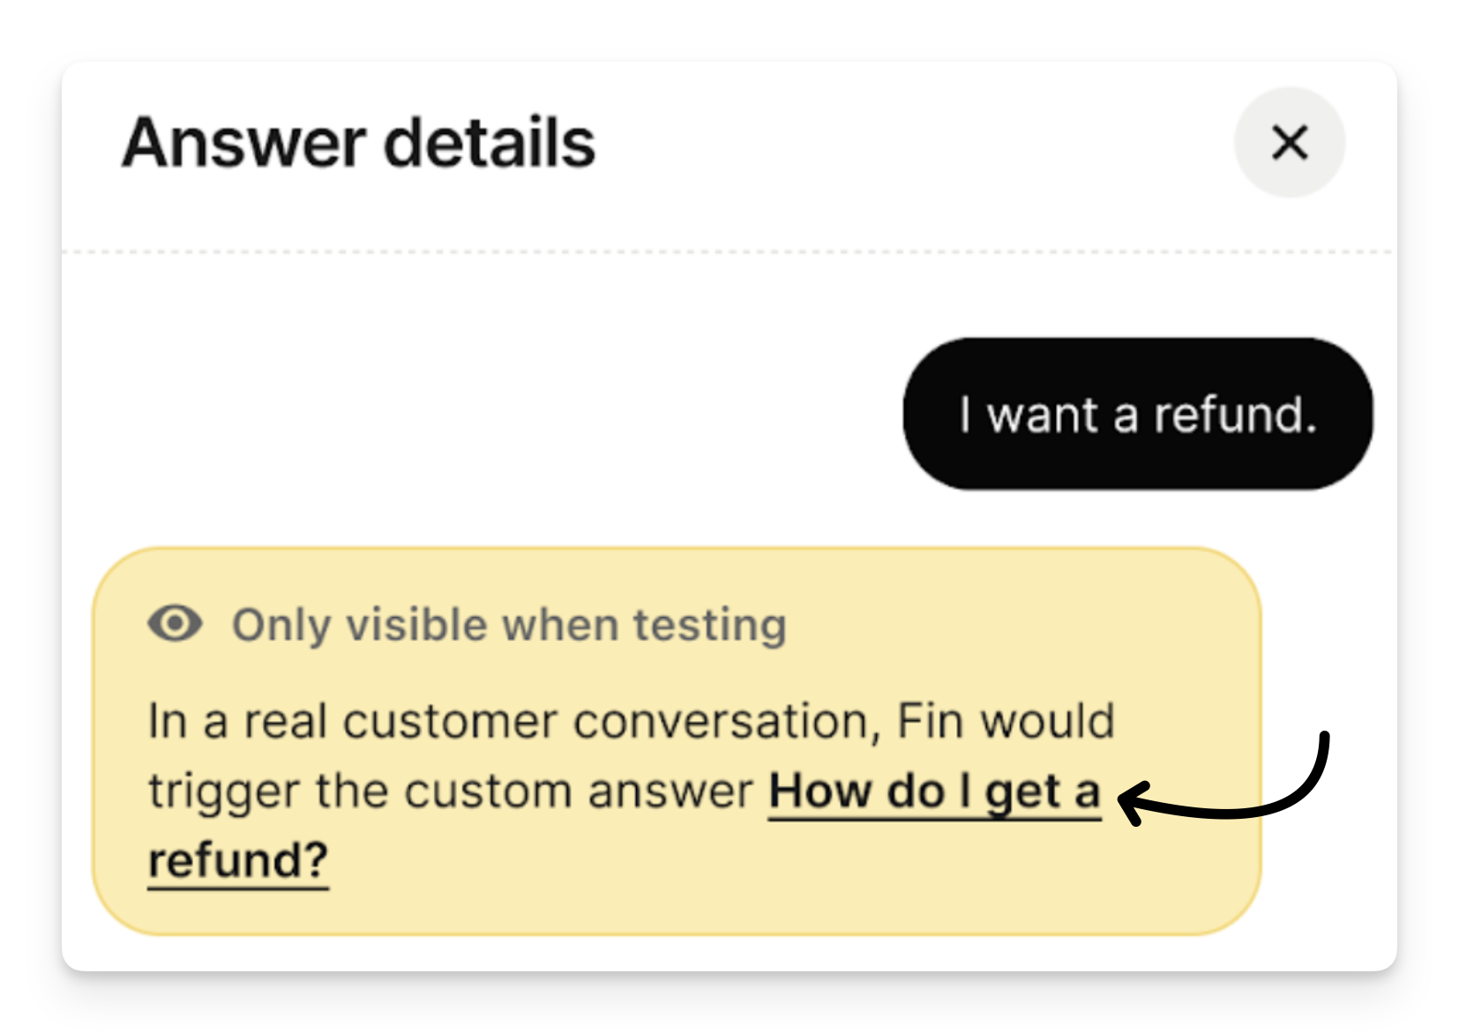The width and height of the screenshot is (1459, 1033).
Task: Click the word "visible" in the note header
Action: 416,625
